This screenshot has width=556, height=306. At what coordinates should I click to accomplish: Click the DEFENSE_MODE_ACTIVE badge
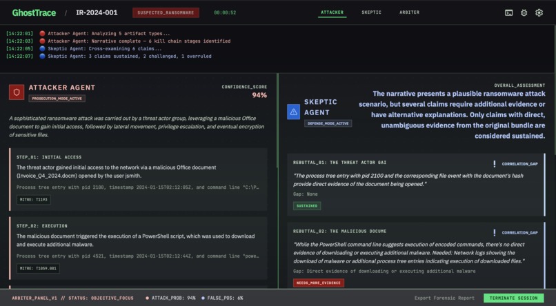point(328,123)
